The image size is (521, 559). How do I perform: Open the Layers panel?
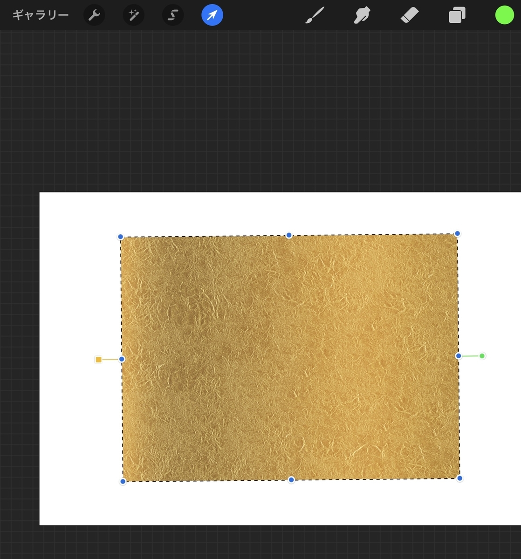(457, 14)
